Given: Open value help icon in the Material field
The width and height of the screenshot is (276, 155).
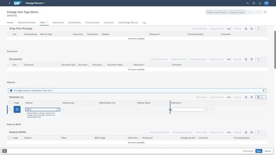Looking at the screenshot, I should pos(58,109).
